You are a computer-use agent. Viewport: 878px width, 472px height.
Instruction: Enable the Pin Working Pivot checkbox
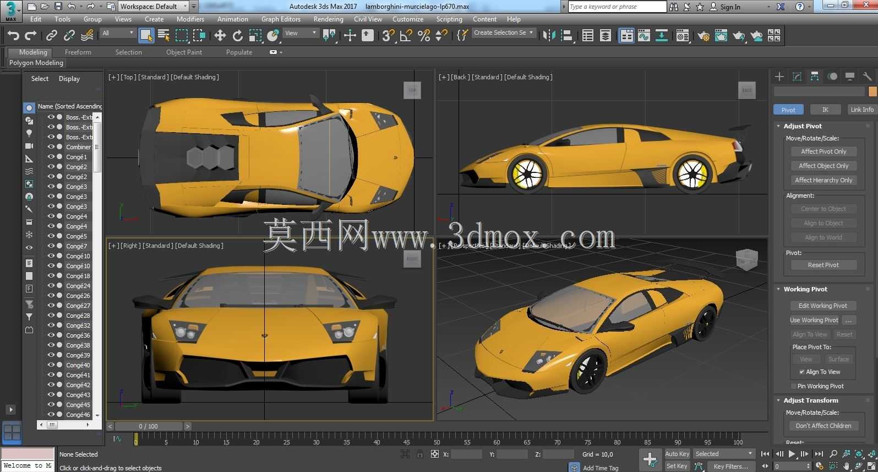tap(794, 386)
